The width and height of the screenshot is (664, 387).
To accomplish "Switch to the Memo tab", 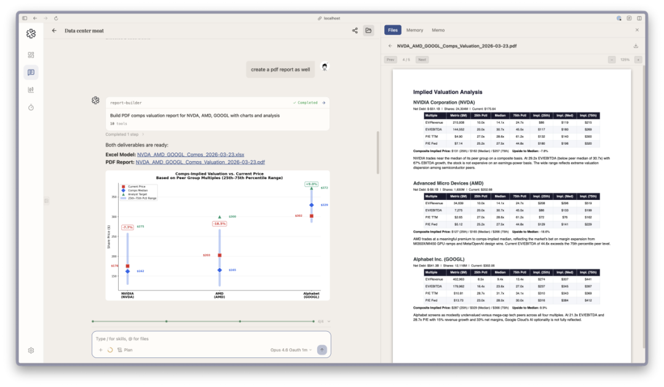I will tap(438, 30).
